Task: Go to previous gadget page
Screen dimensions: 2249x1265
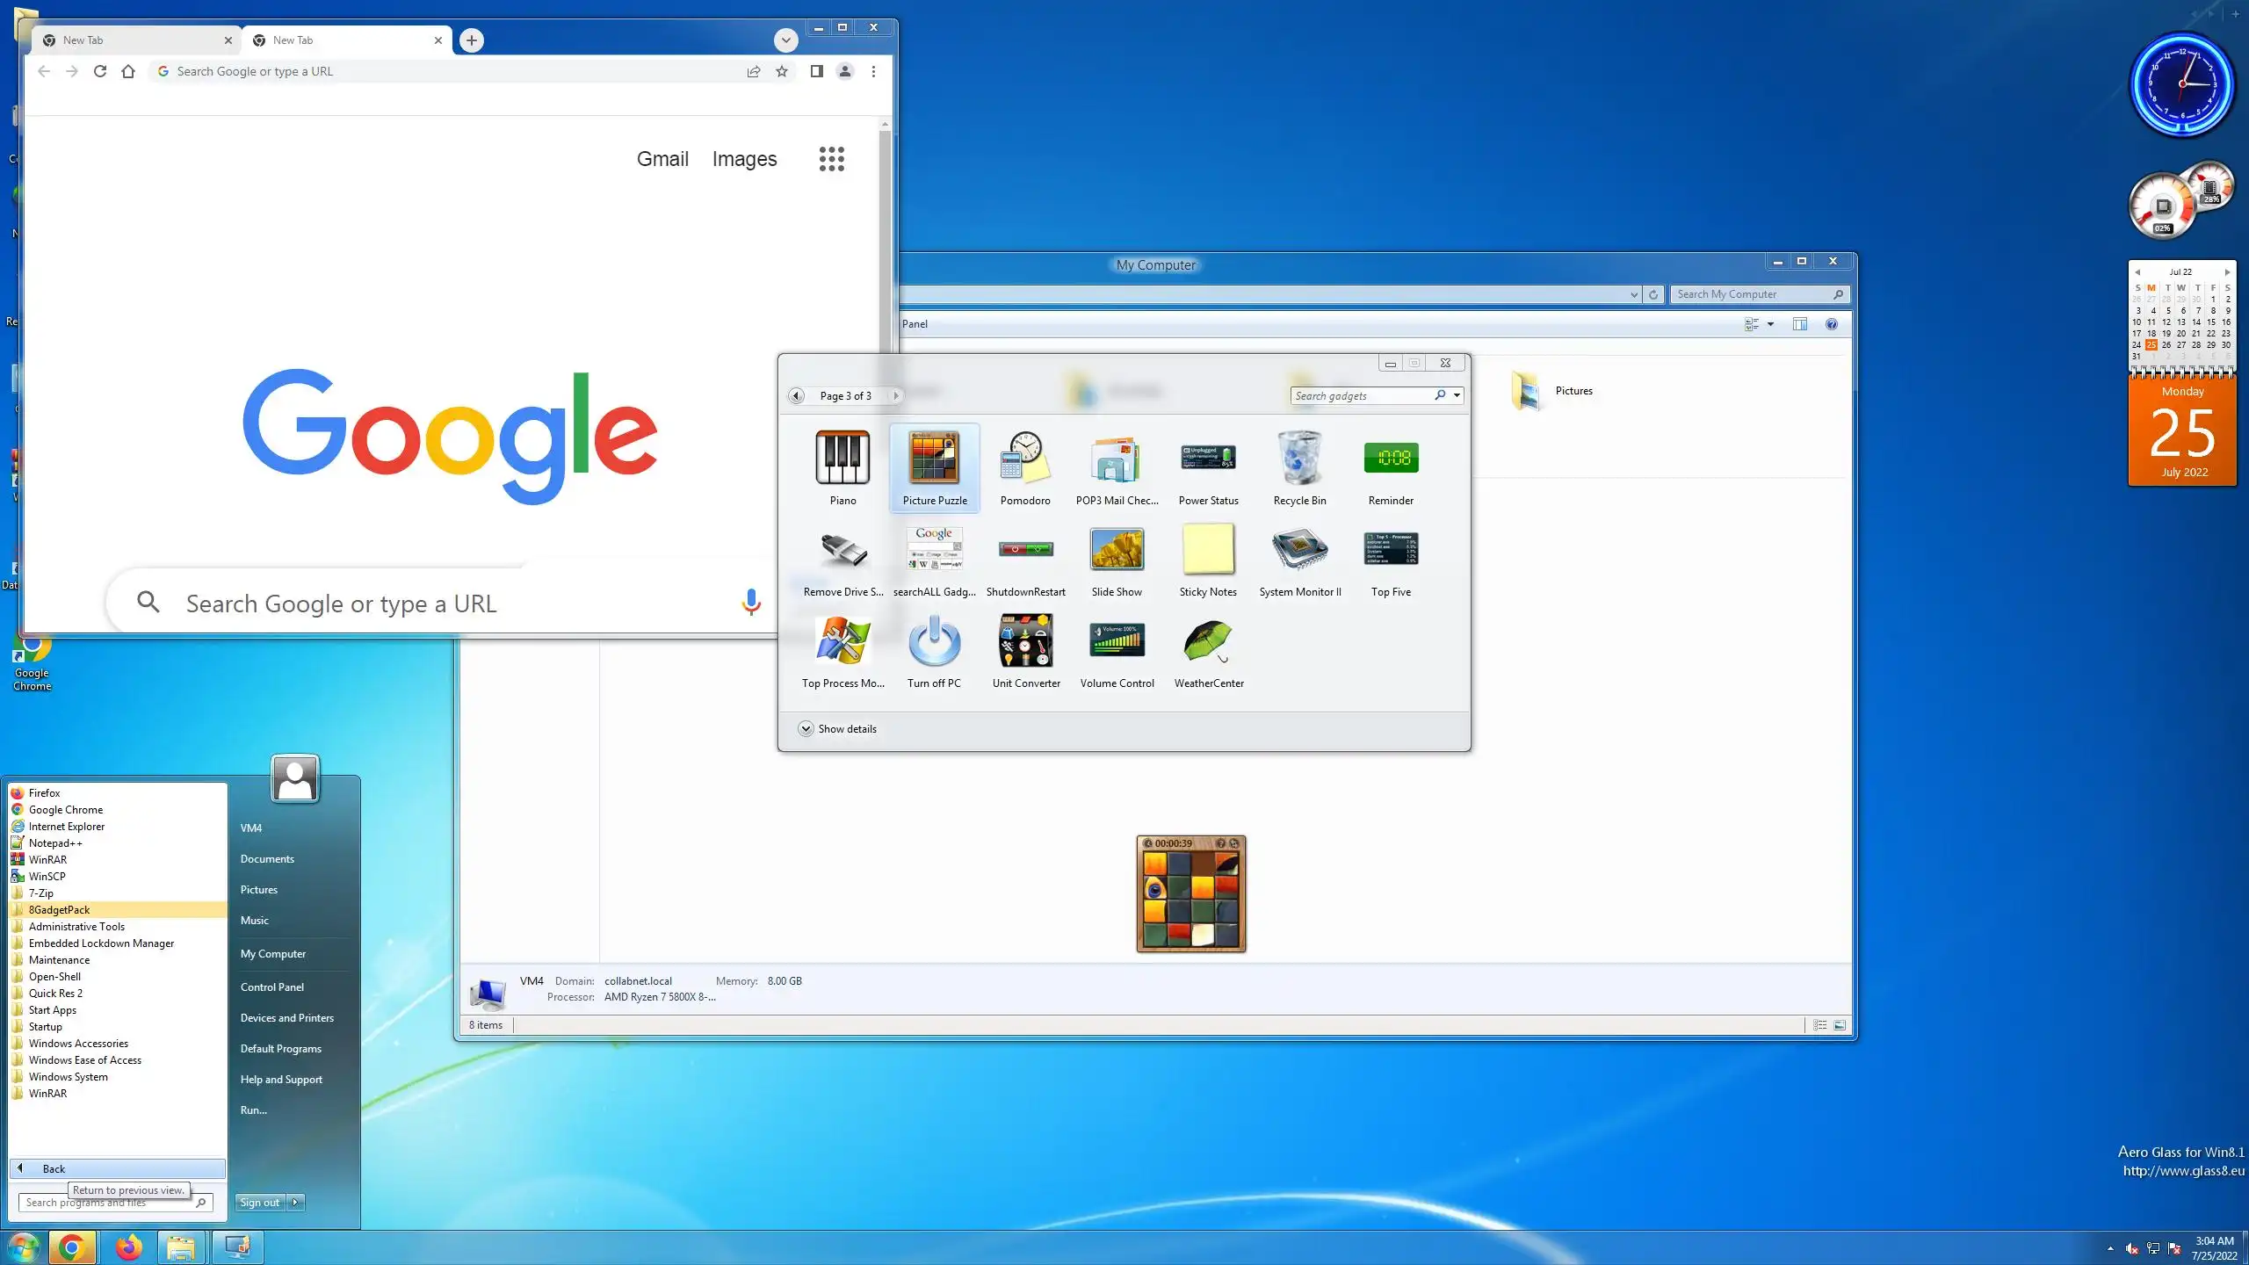Action: point(796,395)
